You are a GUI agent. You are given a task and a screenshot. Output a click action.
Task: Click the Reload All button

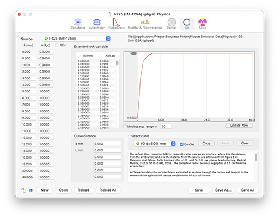tap(108, 190)
